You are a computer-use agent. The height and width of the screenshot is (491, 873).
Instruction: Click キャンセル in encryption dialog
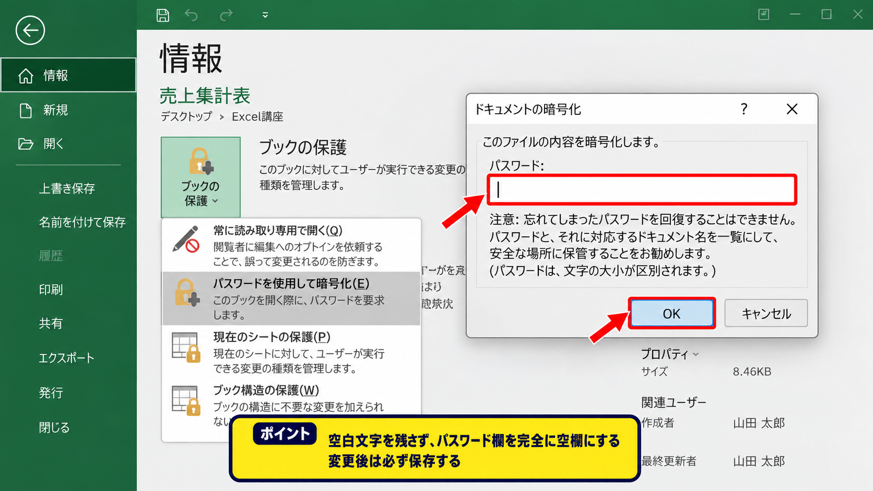766,314
